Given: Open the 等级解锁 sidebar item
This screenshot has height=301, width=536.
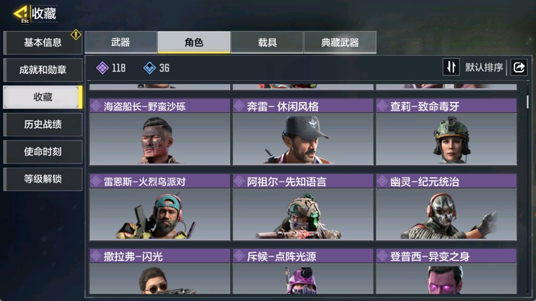Looking at the screenshot, I should pyautogui.click(x=43, y=179).
